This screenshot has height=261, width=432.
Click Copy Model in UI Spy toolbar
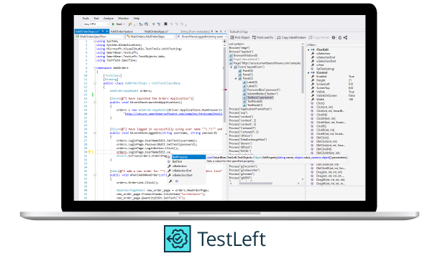pos(318,37)
